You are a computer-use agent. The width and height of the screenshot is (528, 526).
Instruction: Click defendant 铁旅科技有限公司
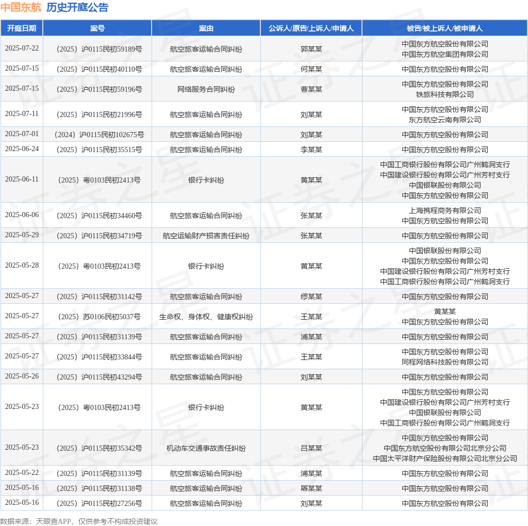445,94
